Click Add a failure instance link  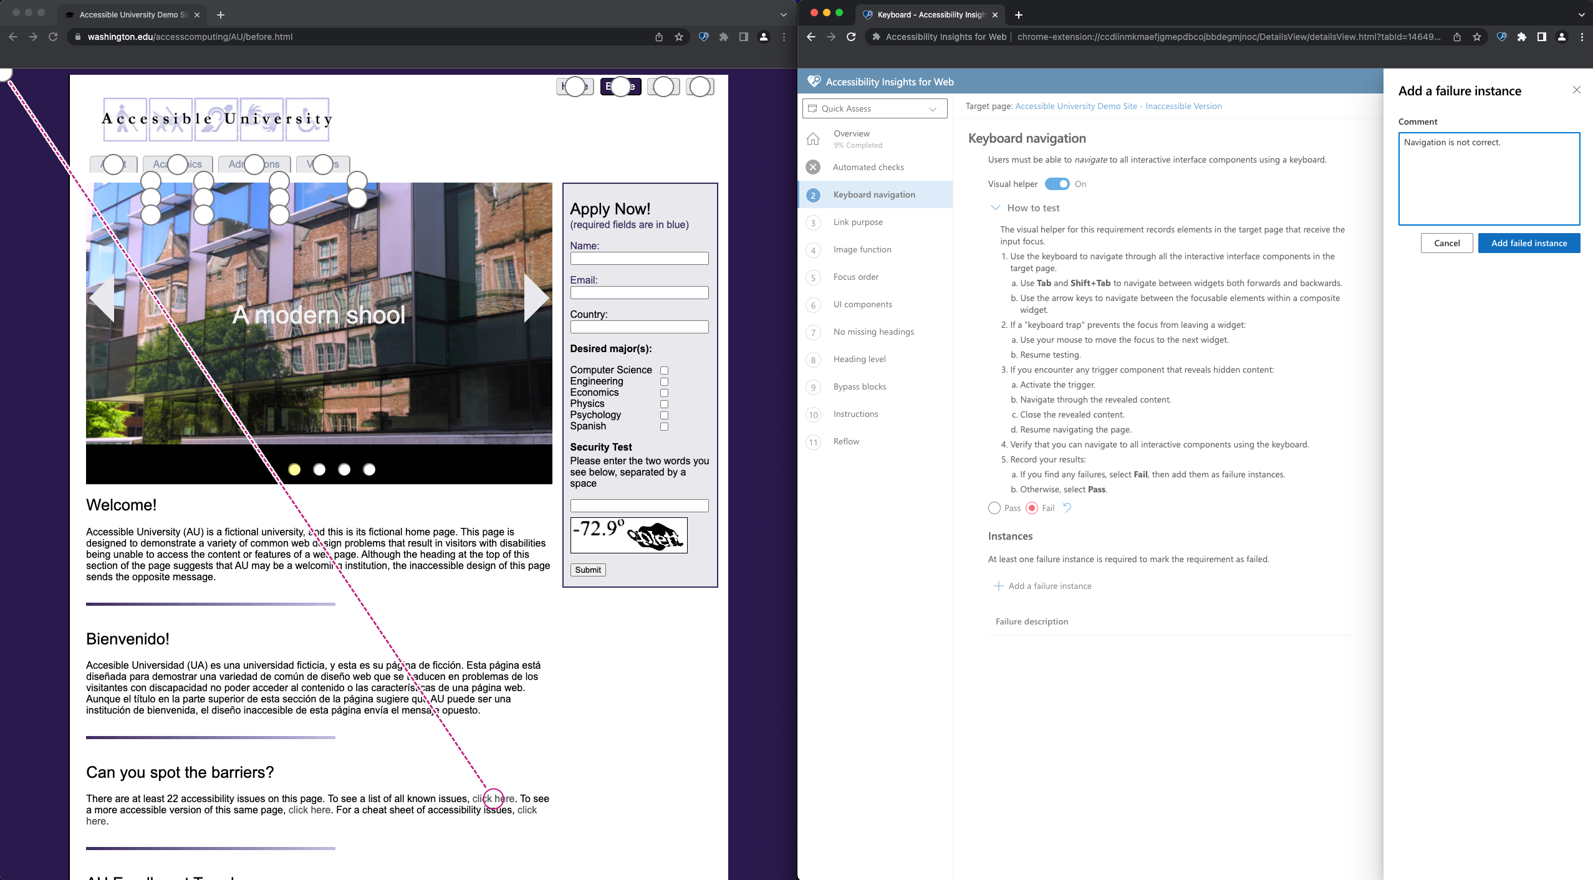[x=1044, y=585]
